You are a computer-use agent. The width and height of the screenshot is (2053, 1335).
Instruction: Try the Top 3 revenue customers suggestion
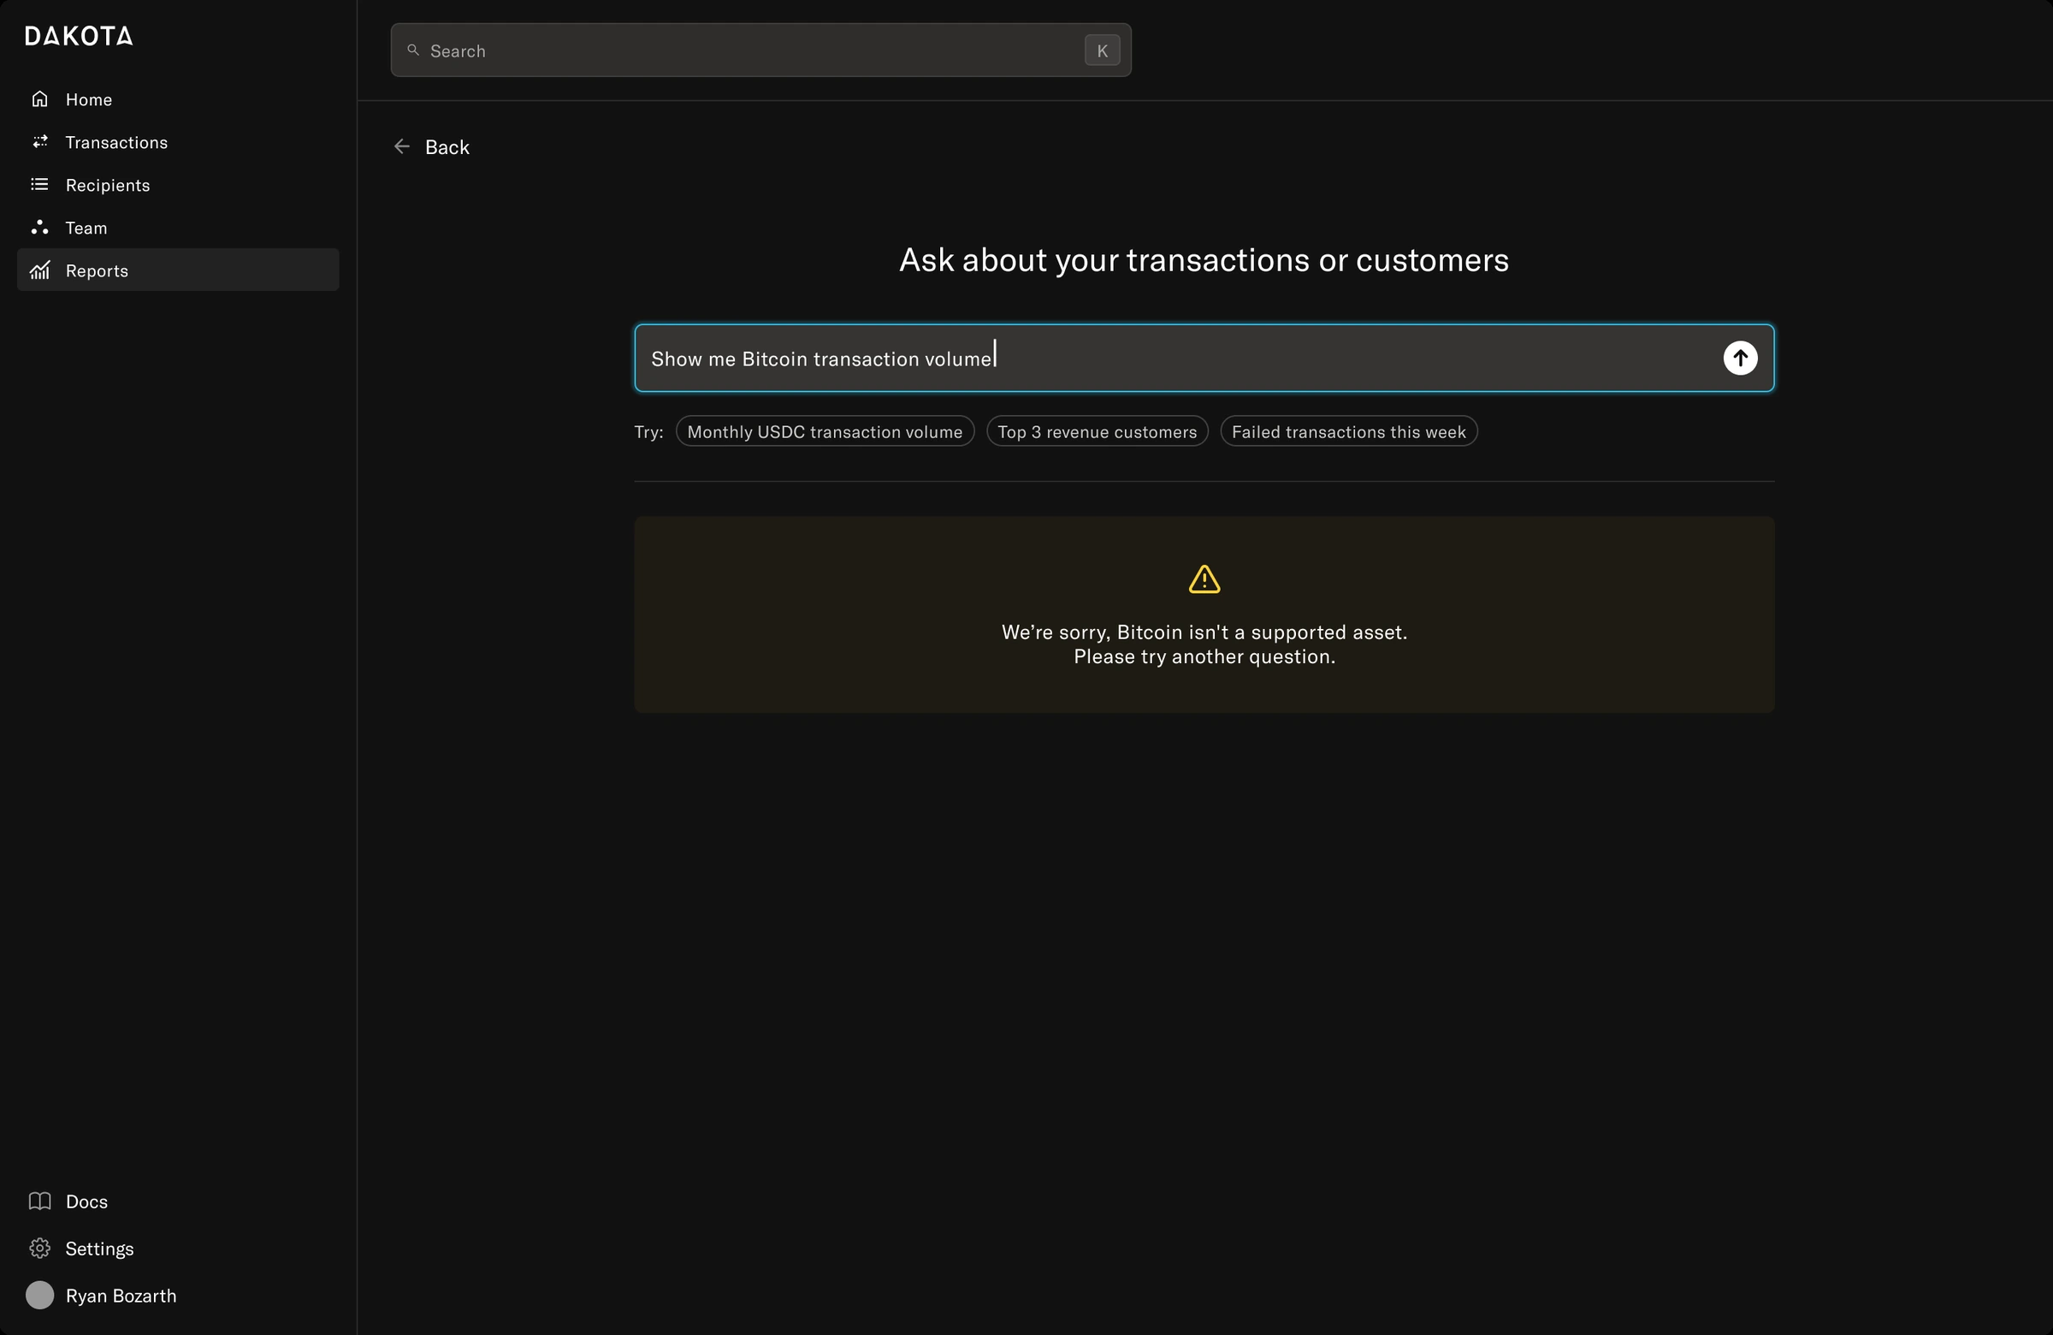[x=1097, y=431]
